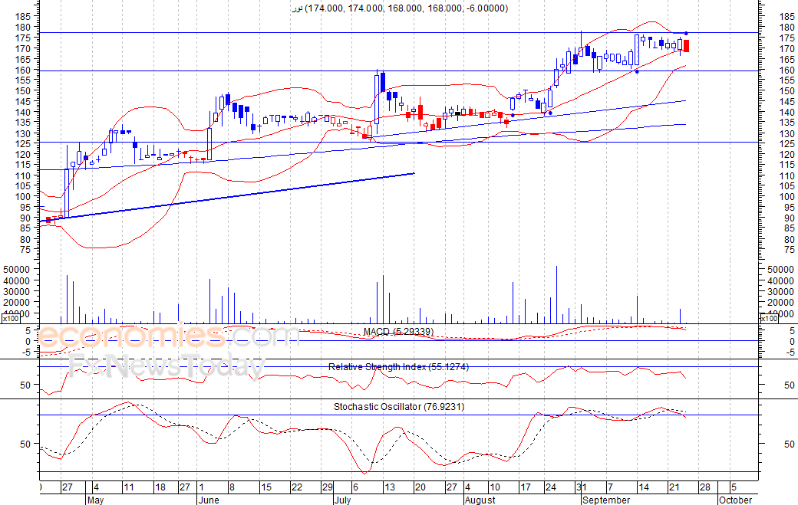Click date label 13 under July
Viewport: 798px width, 505px height.
389,487
